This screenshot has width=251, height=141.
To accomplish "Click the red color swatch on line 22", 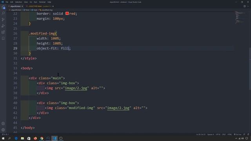I will tap(67, 13).
